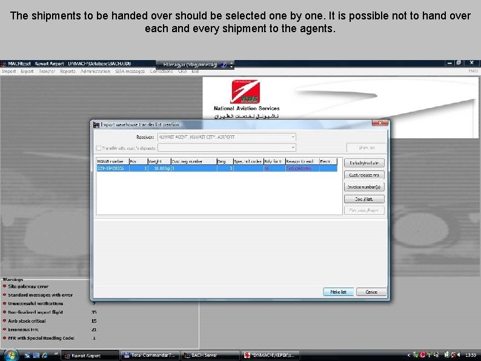Open the Administration menu
Screen dimensions: 481x361
pyautogui.click(x=95, y=71)
